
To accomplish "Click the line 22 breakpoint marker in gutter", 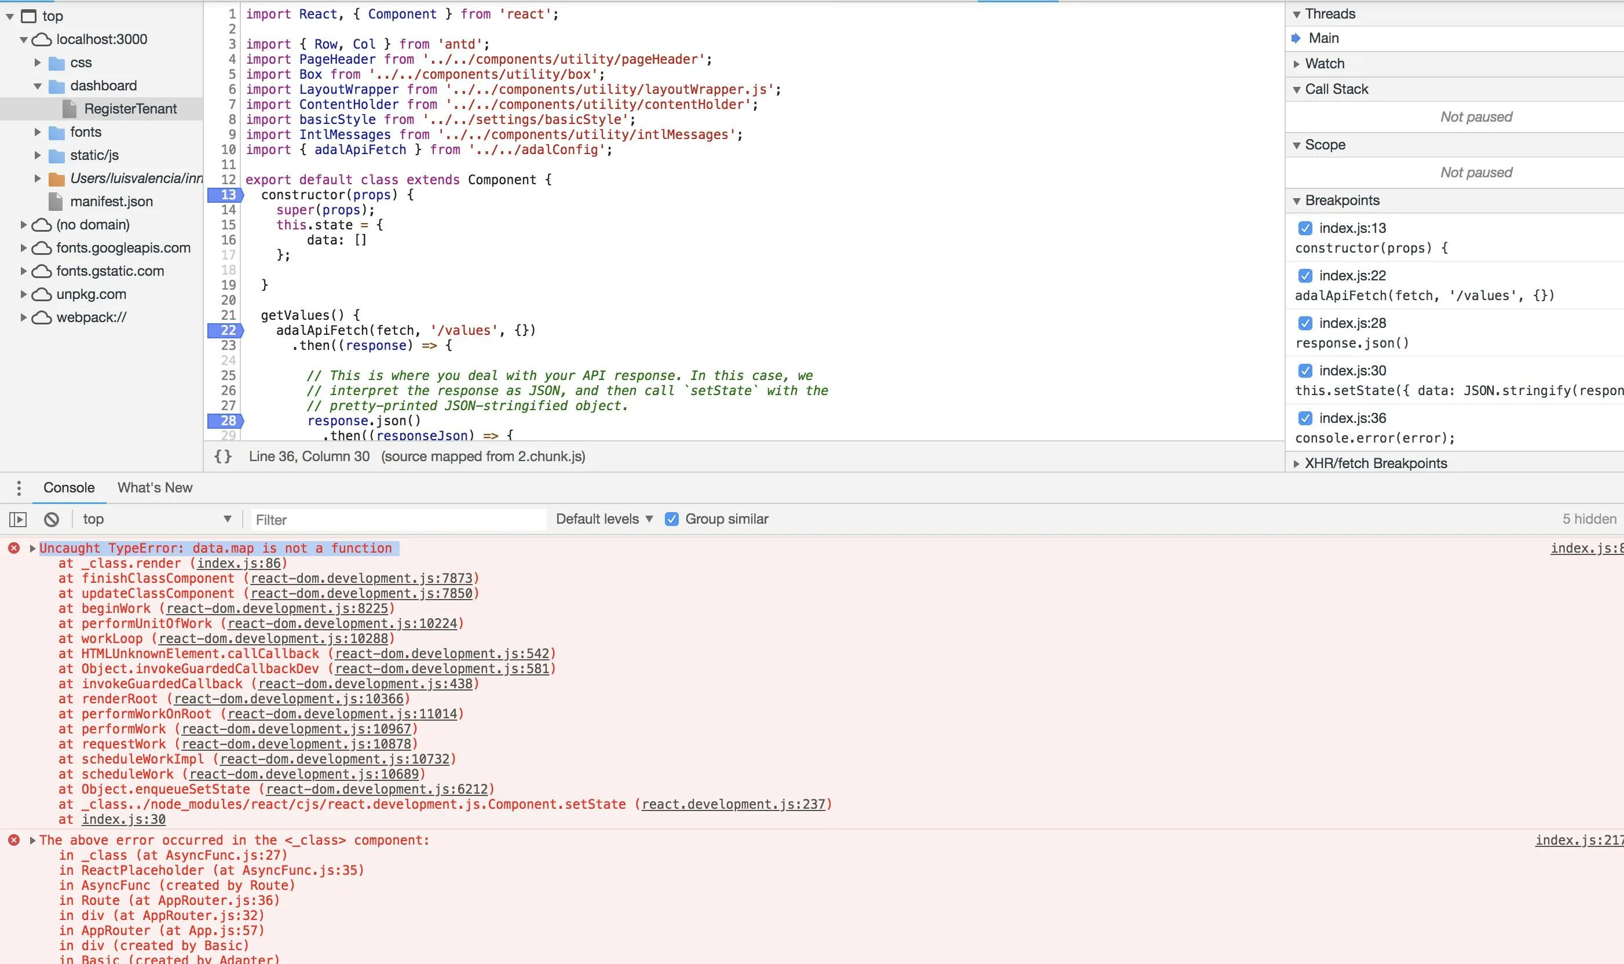I will [x=225, y=330].
